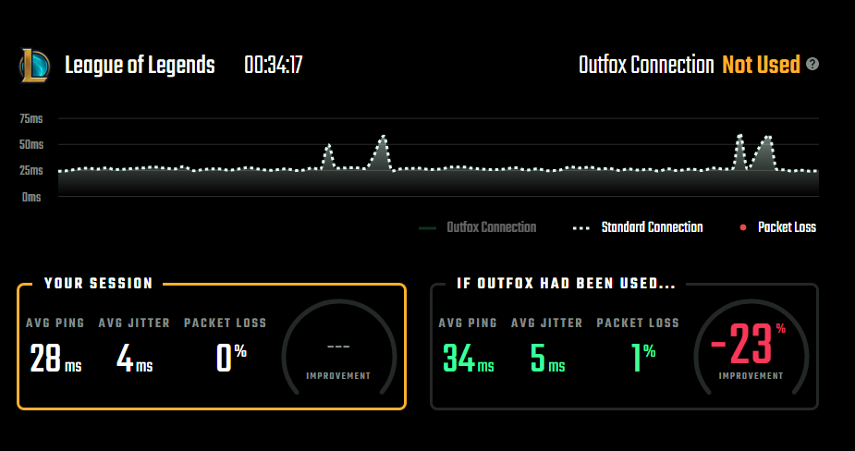Click the red Packet Loss legend dot

point(742,227)
